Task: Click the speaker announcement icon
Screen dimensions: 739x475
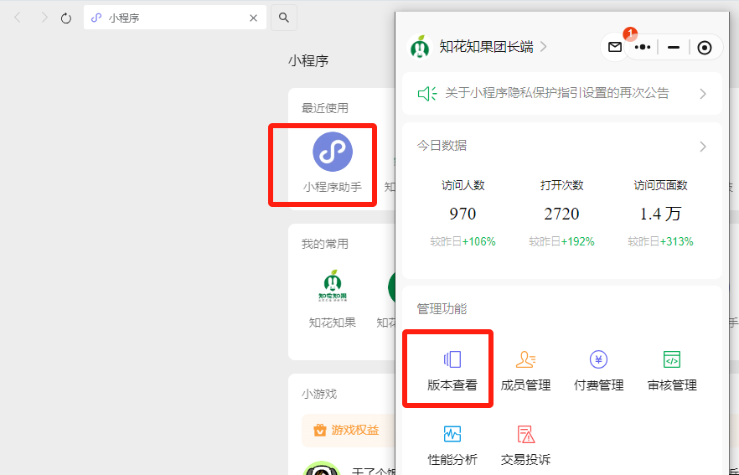Action: click(427, 93)
